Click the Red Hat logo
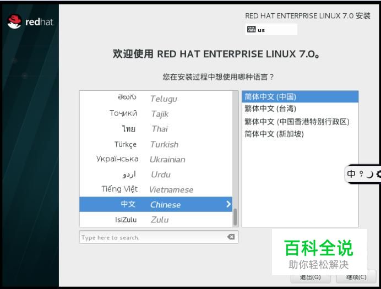This screenshot has height=289, width=381. pyautogui.click(x=30, y=21)
